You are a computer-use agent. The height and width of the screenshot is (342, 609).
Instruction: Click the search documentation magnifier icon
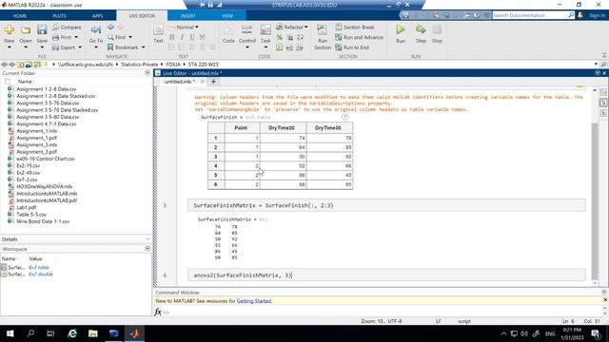(x=571, y=15)
